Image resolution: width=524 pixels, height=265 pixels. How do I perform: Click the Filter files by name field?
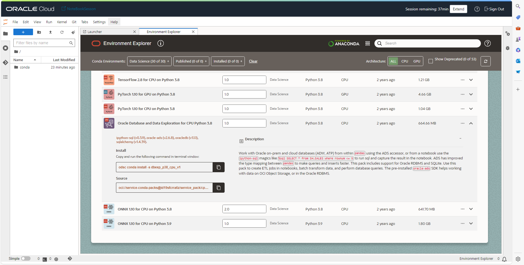click(44, 43)
